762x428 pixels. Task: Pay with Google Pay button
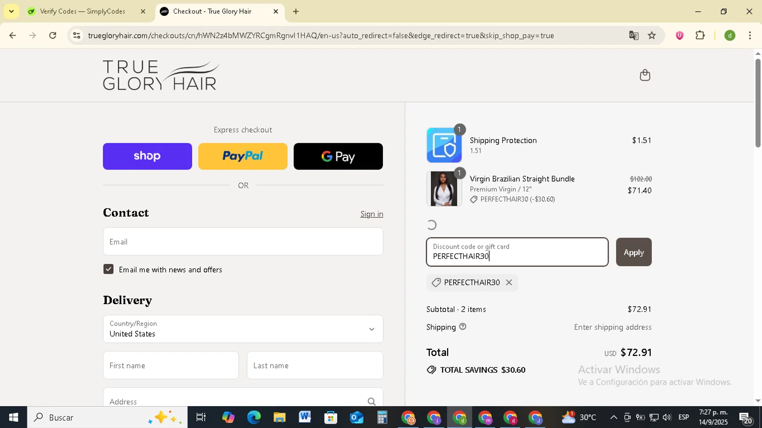338,156
